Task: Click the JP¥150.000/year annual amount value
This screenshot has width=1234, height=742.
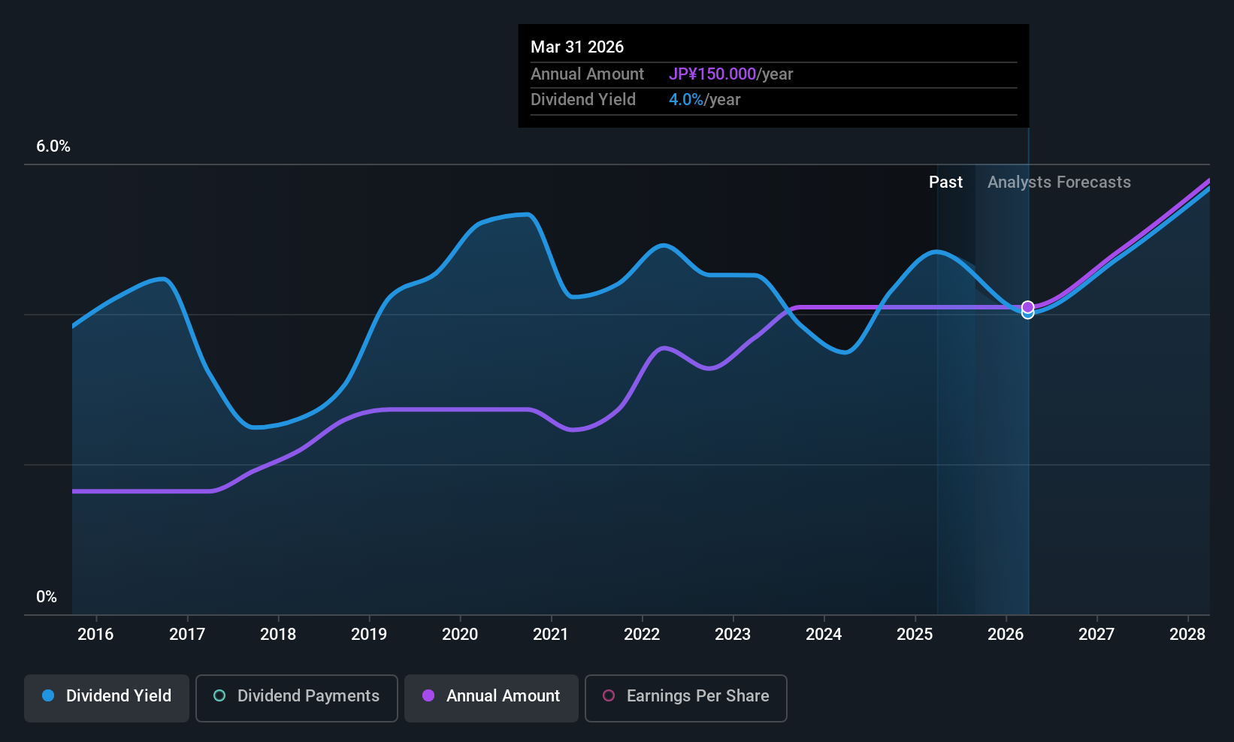Action: coord(730,74)
